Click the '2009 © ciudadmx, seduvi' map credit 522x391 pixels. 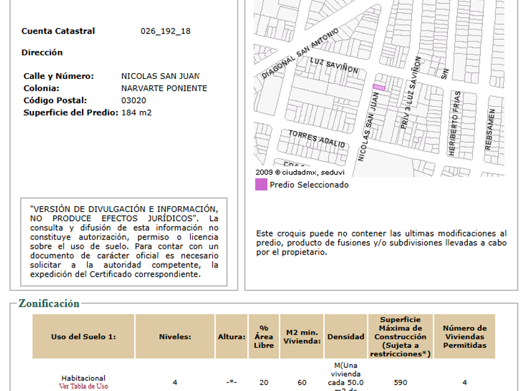tap(300, 173)
